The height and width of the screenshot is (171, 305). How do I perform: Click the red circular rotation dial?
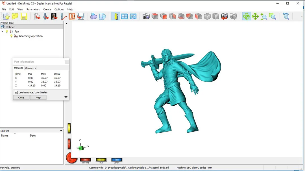coord(72,157)
